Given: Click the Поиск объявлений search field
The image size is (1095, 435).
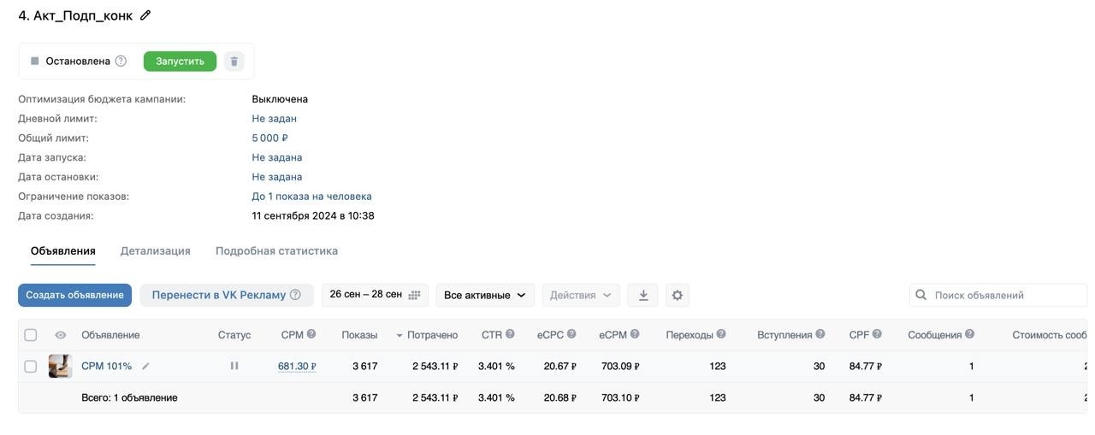Looking at the screenshot, I should 1005,295.
